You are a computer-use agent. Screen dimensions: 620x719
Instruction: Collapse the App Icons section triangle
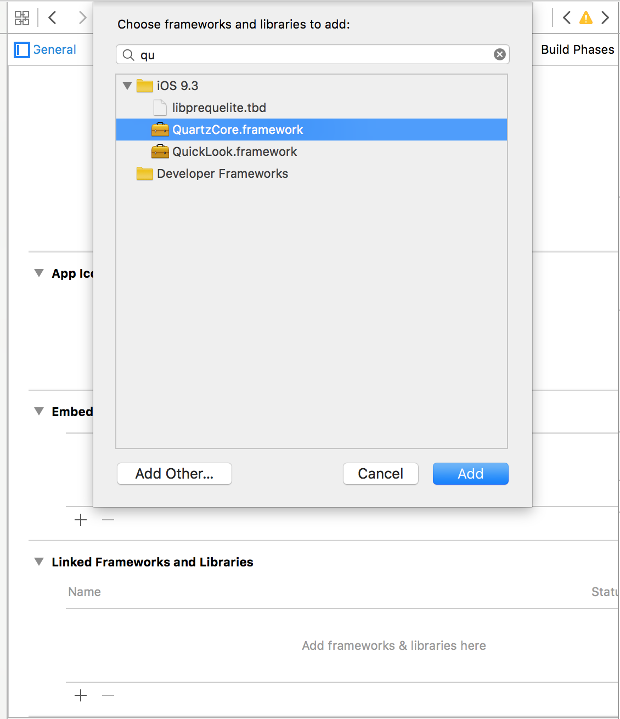tap(39, 273)
